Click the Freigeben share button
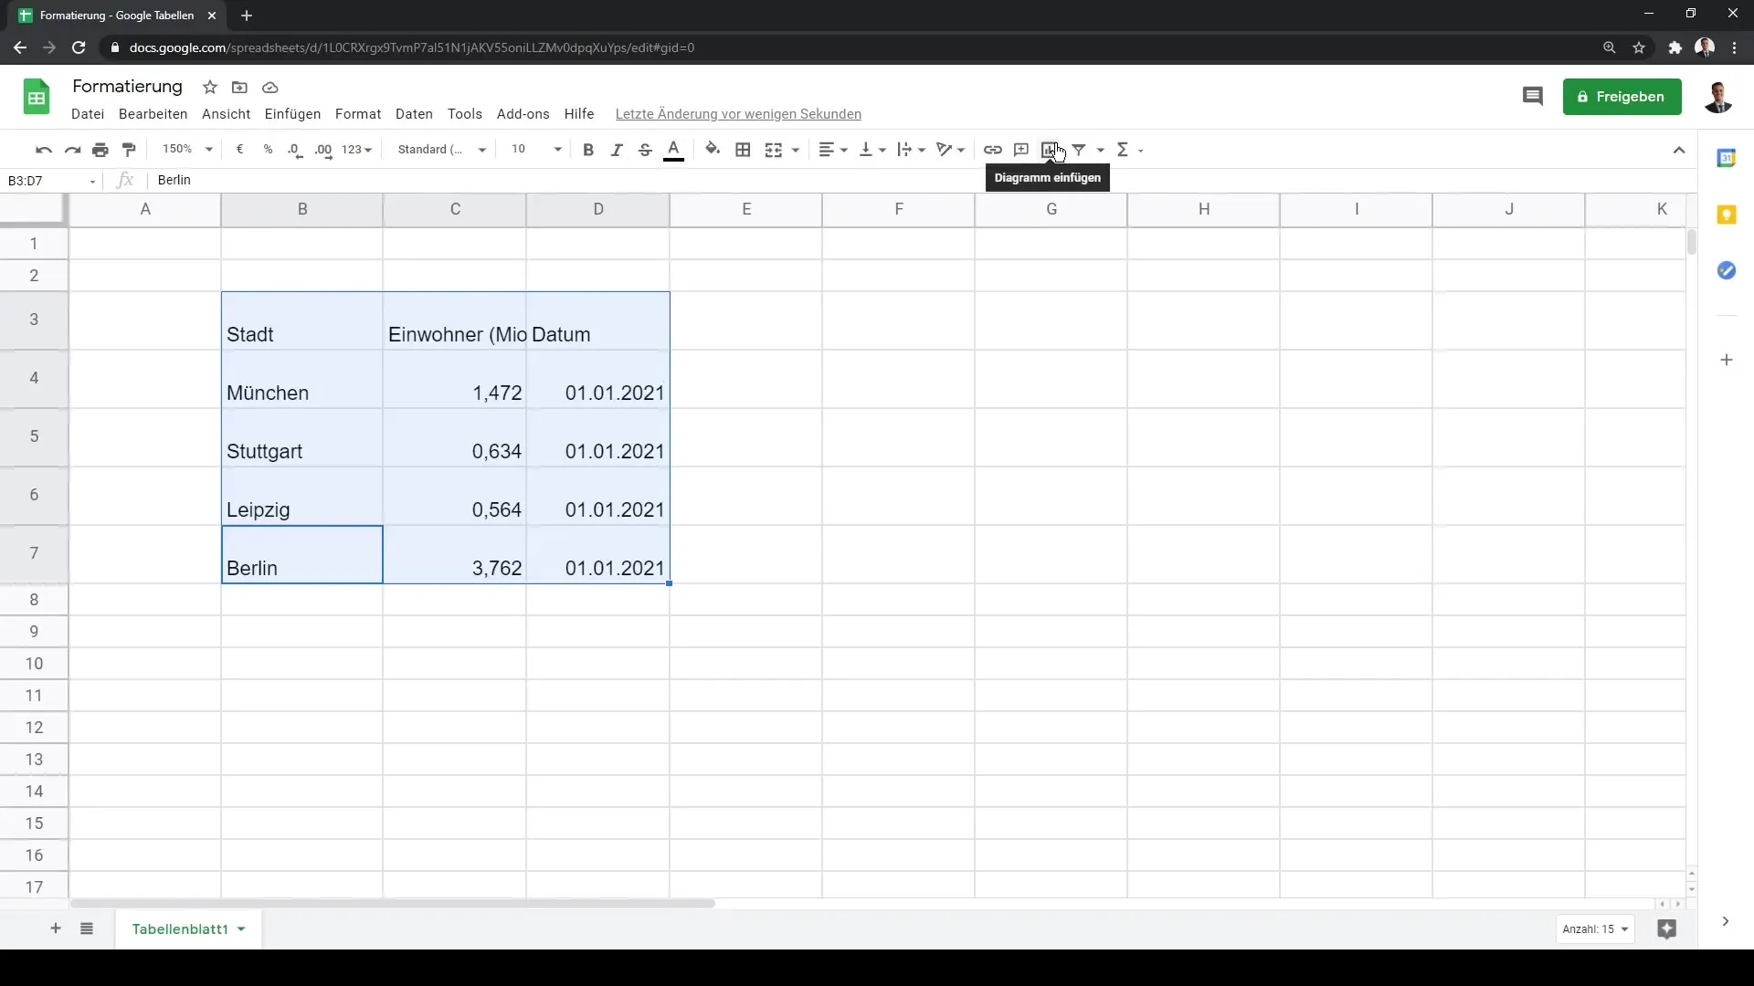 pos(1622,97)
